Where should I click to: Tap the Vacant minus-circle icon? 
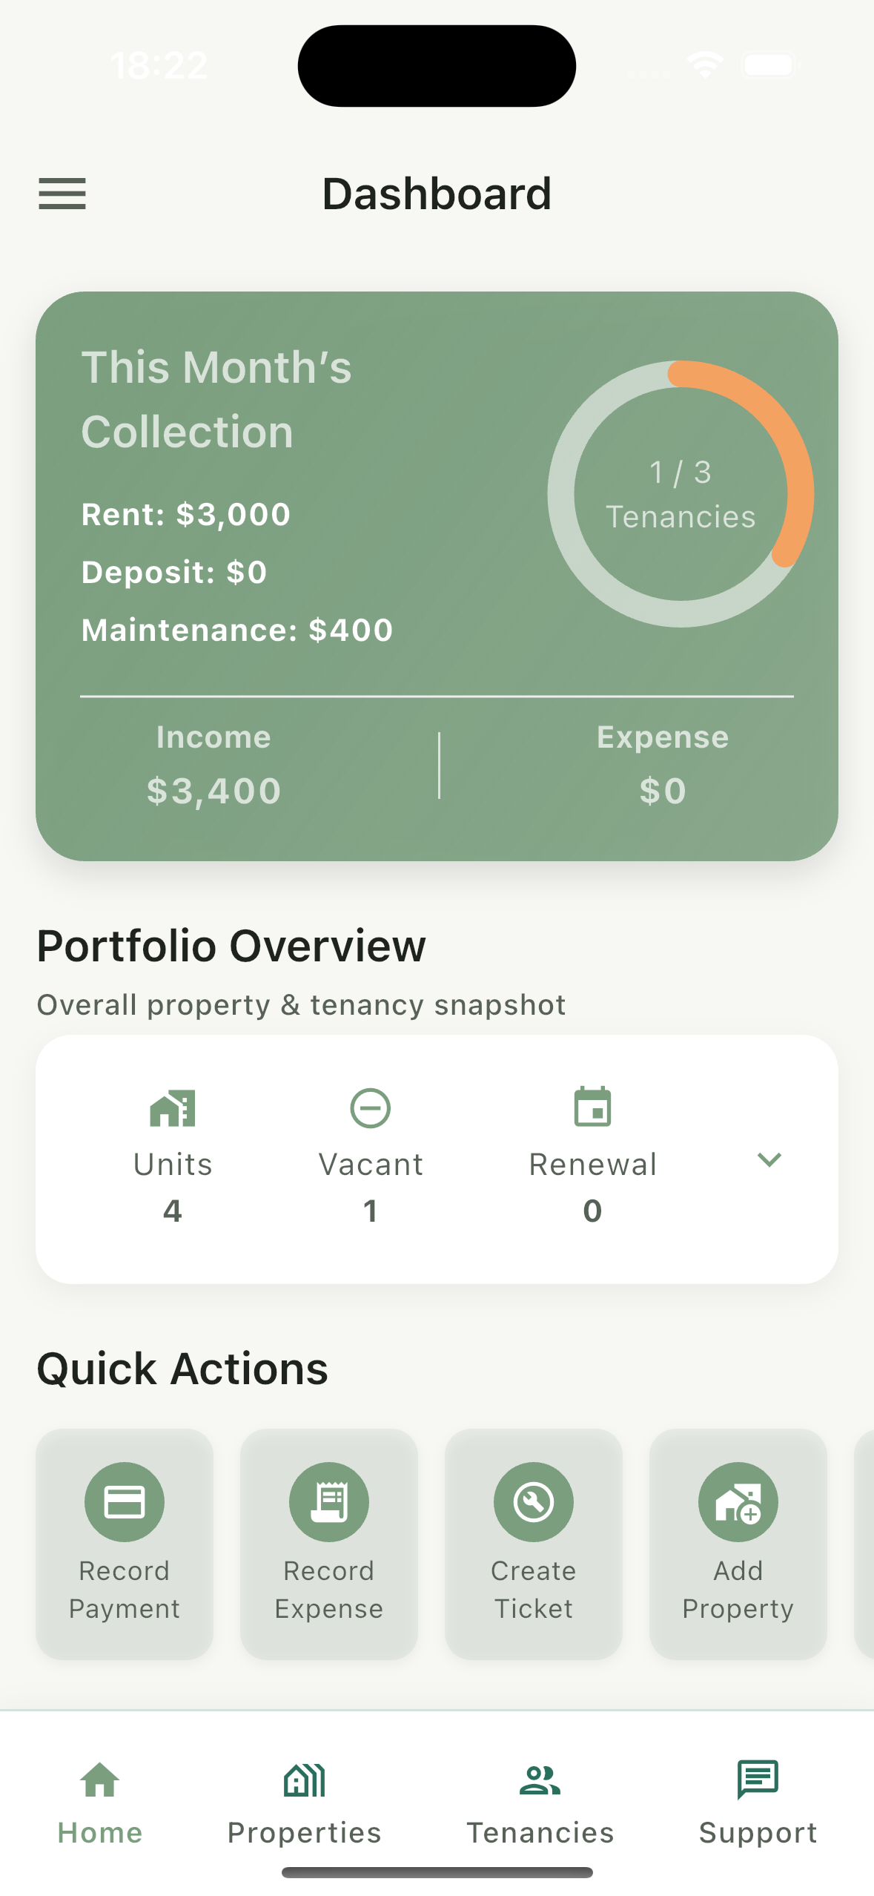pos(370,1108)
